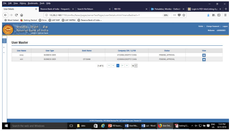View details of first pending user row

point(204,55)
